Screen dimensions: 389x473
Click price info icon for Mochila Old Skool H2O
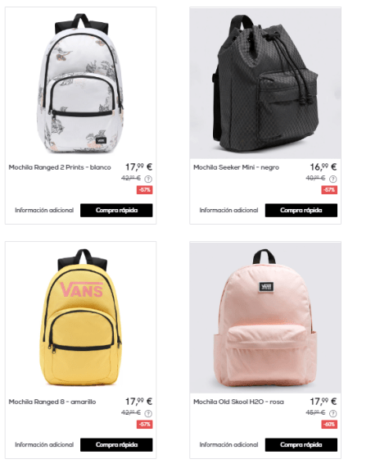pos(332,413)
